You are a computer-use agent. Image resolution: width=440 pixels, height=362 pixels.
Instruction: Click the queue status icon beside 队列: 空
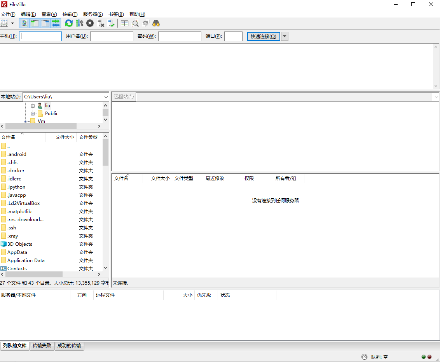coord(364,357)
